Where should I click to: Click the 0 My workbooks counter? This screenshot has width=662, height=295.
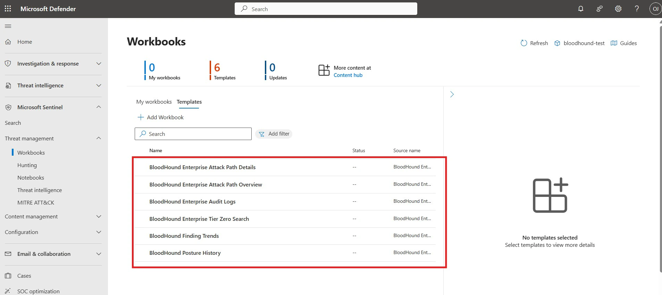pos(162,70)
